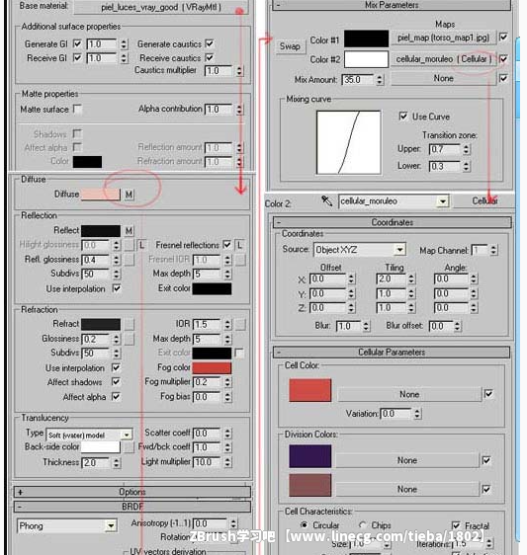Toggle Use Curve checkbox

coord(403,117)
